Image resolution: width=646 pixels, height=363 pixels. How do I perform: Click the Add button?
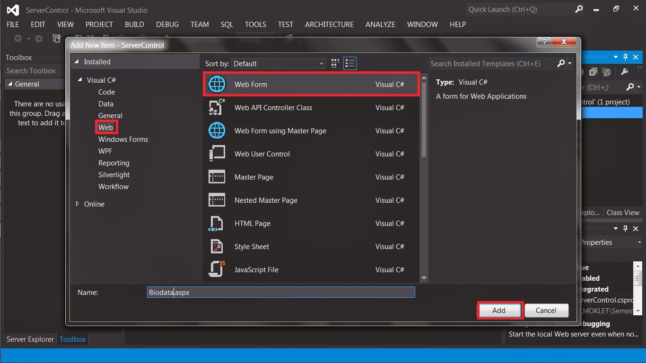499,311
